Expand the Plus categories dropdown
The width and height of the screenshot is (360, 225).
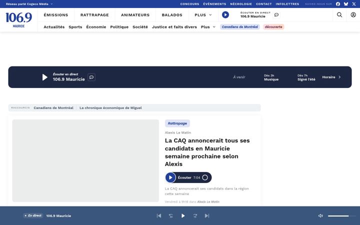click(x=208, y=27)
